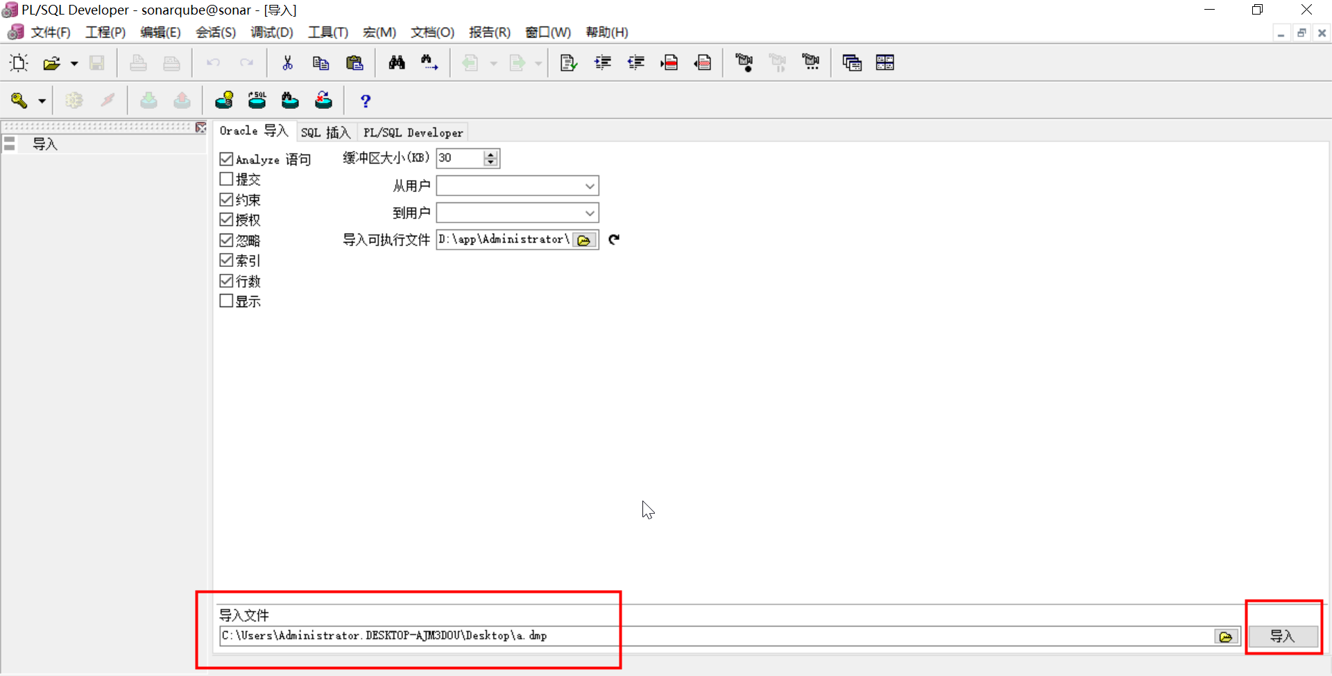Open the 从用户 dropdown
The width and height of the screenshot is (1332, 676).
pos(590,186)
